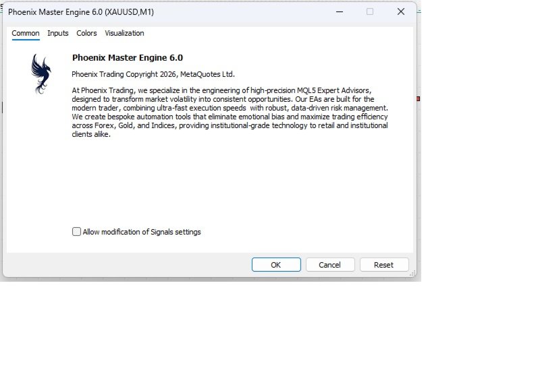Open the Visualization tab

pyautogui.click(x=124, y=34)
